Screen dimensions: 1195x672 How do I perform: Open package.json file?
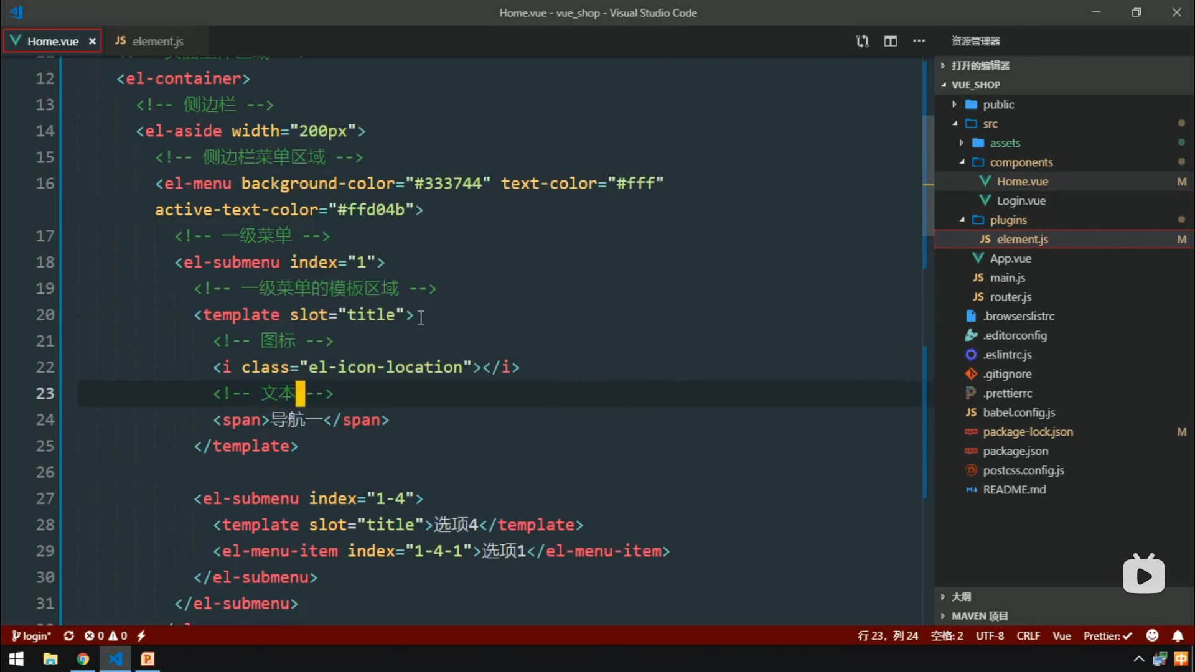(1064, 452)
